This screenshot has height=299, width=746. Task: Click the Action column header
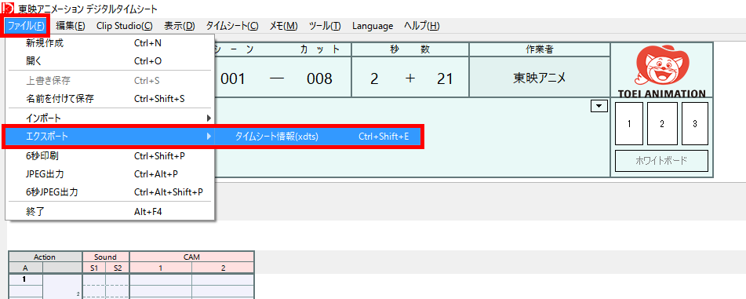pyautogui.click(x=45, y=257)
